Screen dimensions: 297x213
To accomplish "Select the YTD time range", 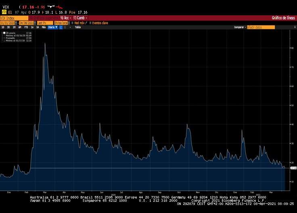I will [x=26, y=27].
